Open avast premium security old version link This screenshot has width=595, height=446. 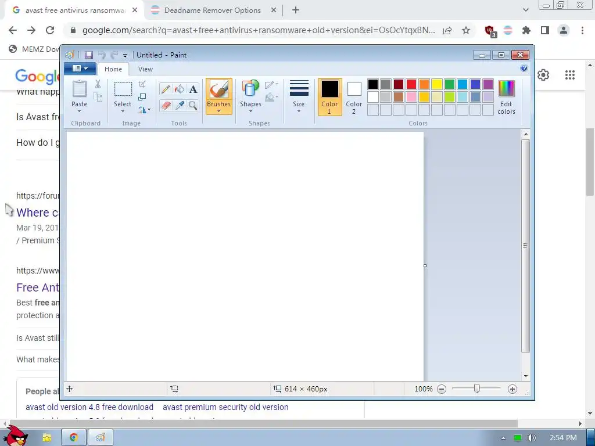(x=225, y=407)
